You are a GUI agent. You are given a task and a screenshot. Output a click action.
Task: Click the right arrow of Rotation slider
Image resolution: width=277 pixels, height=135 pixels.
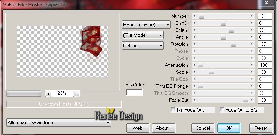tap(251, 44)
